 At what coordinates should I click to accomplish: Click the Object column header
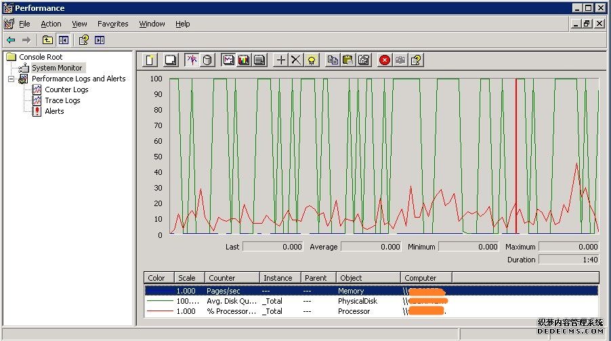351,278
